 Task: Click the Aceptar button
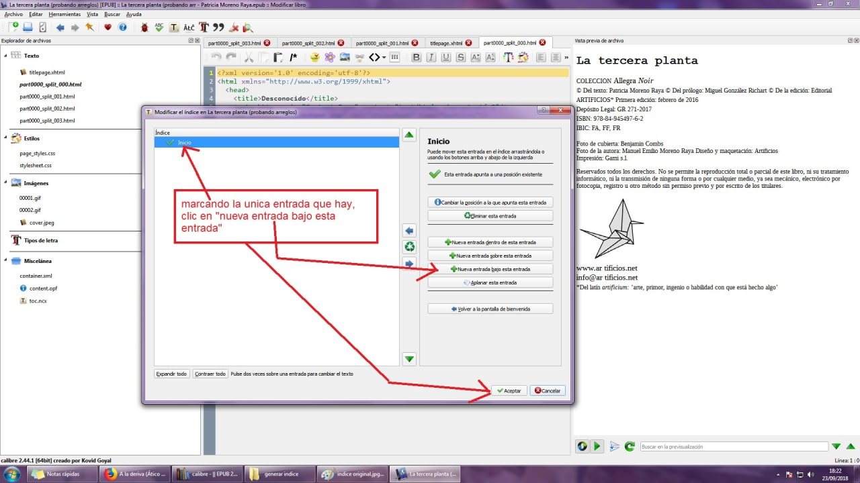509,390
